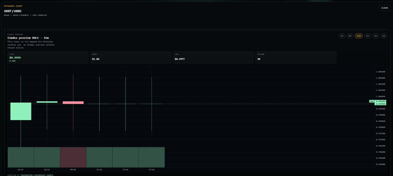This screenshot has height=176, width=393.
Task: Click the NEAR | RHEA-FINANCE subtitle line
Action: (25, 15)
